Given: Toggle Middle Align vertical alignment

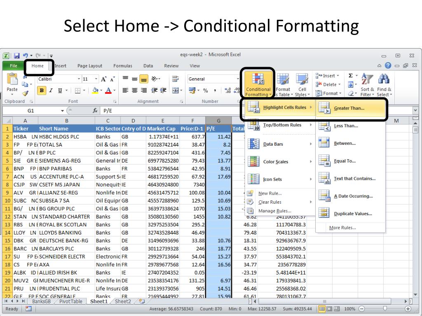Looking at the screenshot, I should point(135,79).
